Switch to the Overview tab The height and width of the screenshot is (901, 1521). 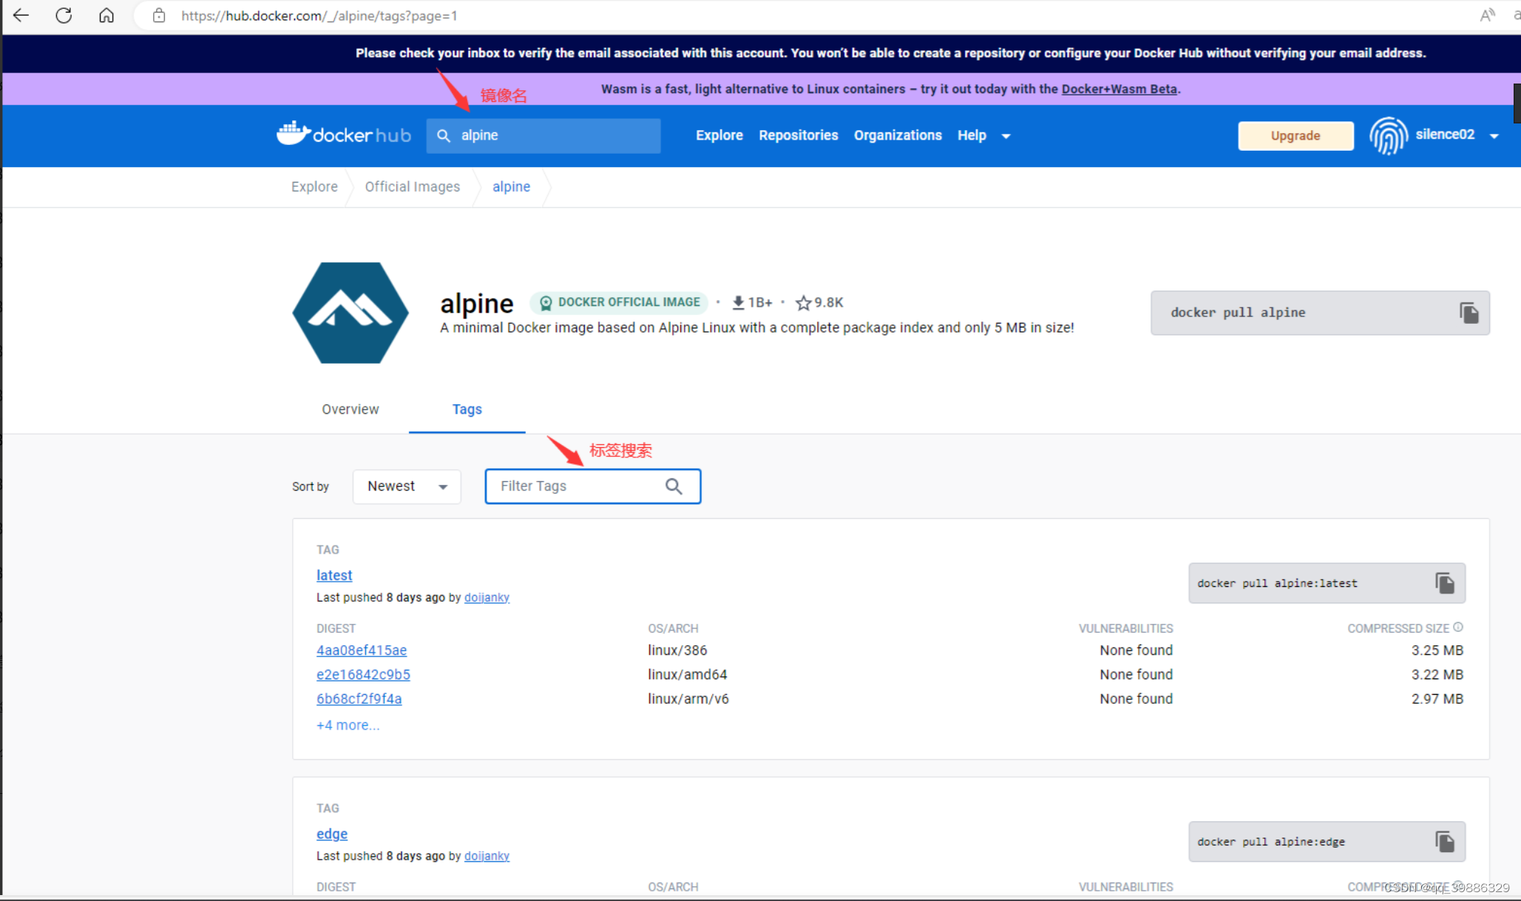click(350, 409)
